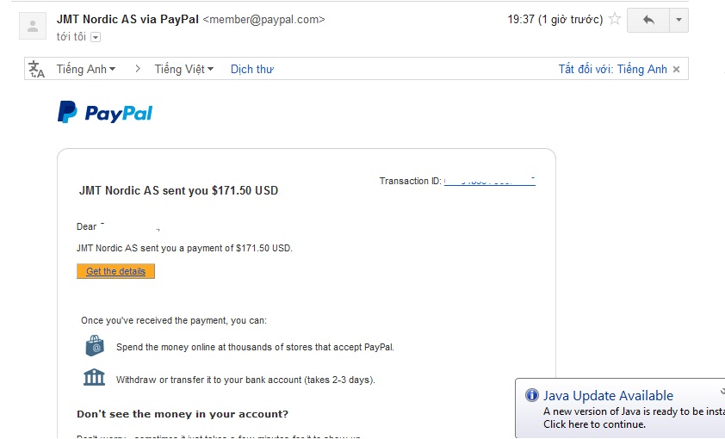Open the 'Tiếng Anh' source language dropdown

(x=86, y=70)
